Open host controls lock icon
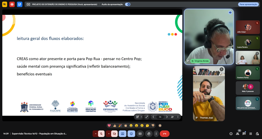The width and height of the screenshot is (262, 139). point(257,134)
